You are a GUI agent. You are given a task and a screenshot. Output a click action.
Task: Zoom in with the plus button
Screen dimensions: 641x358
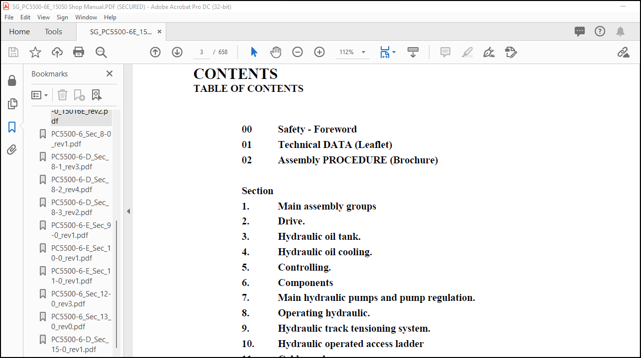coord(320,52)
